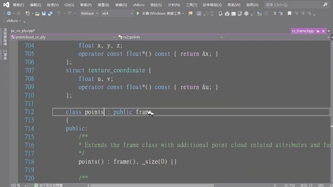This screenshot has width=333, height=187.
Task: Open the Analyze (N) menu
Action: point(174,5)
